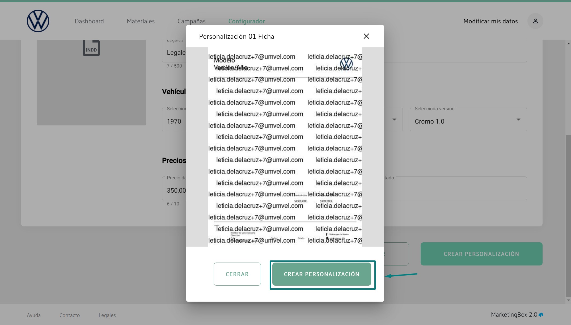Click the MarketingBox cloud upload icon
This screenshot has width=571, height=325.
point(541,315)
